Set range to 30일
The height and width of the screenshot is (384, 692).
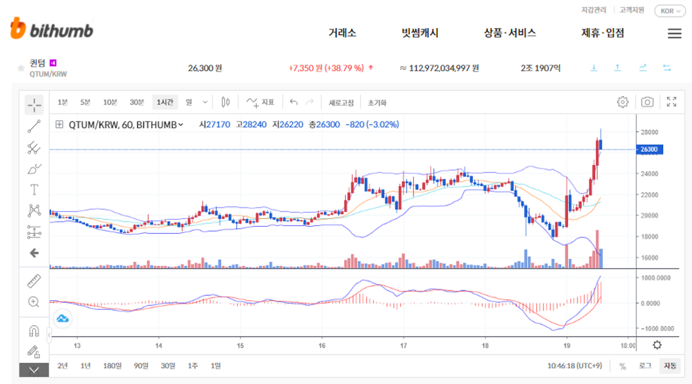pos(168,366)
